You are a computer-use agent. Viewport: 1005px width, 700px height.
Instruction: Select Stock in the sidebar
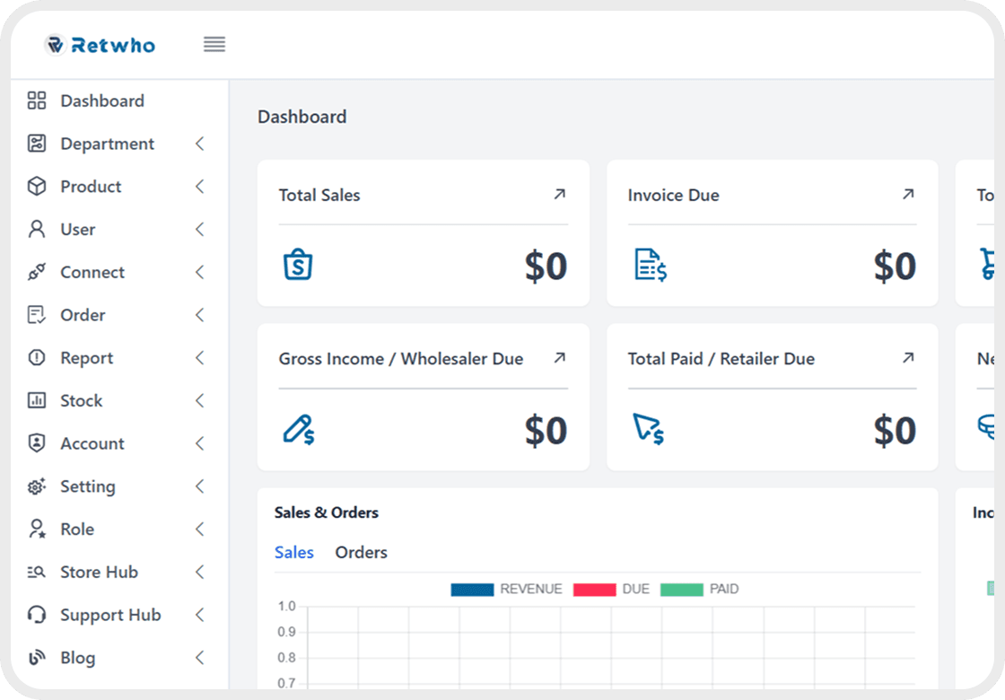[82, 400]
